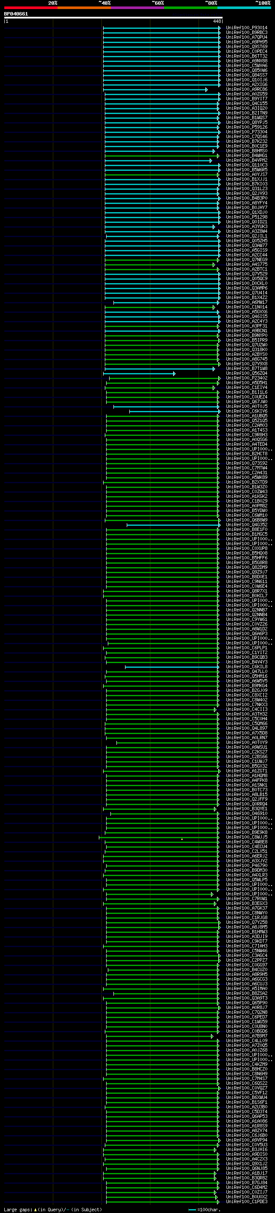Viewport: 275px width, 1213px height.
Task: Select the label UniRef100_C6J6B0
Action: [247, 1135]
